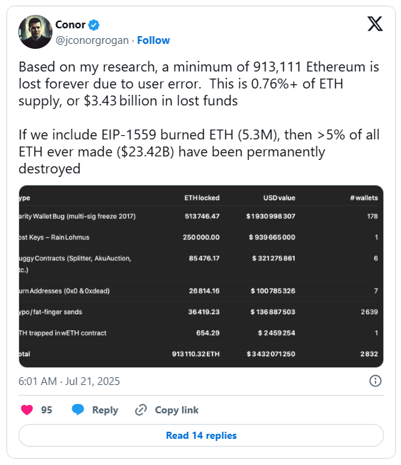Screen dimensions: 401x465
Task: Open the @jconorgrogan handle link
Action: [92, 40]
